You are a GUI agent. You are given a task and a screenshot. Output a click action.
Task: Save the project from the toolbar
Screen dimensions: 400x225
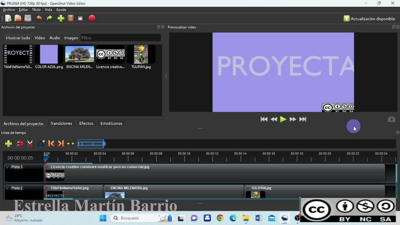pos(28,18)
